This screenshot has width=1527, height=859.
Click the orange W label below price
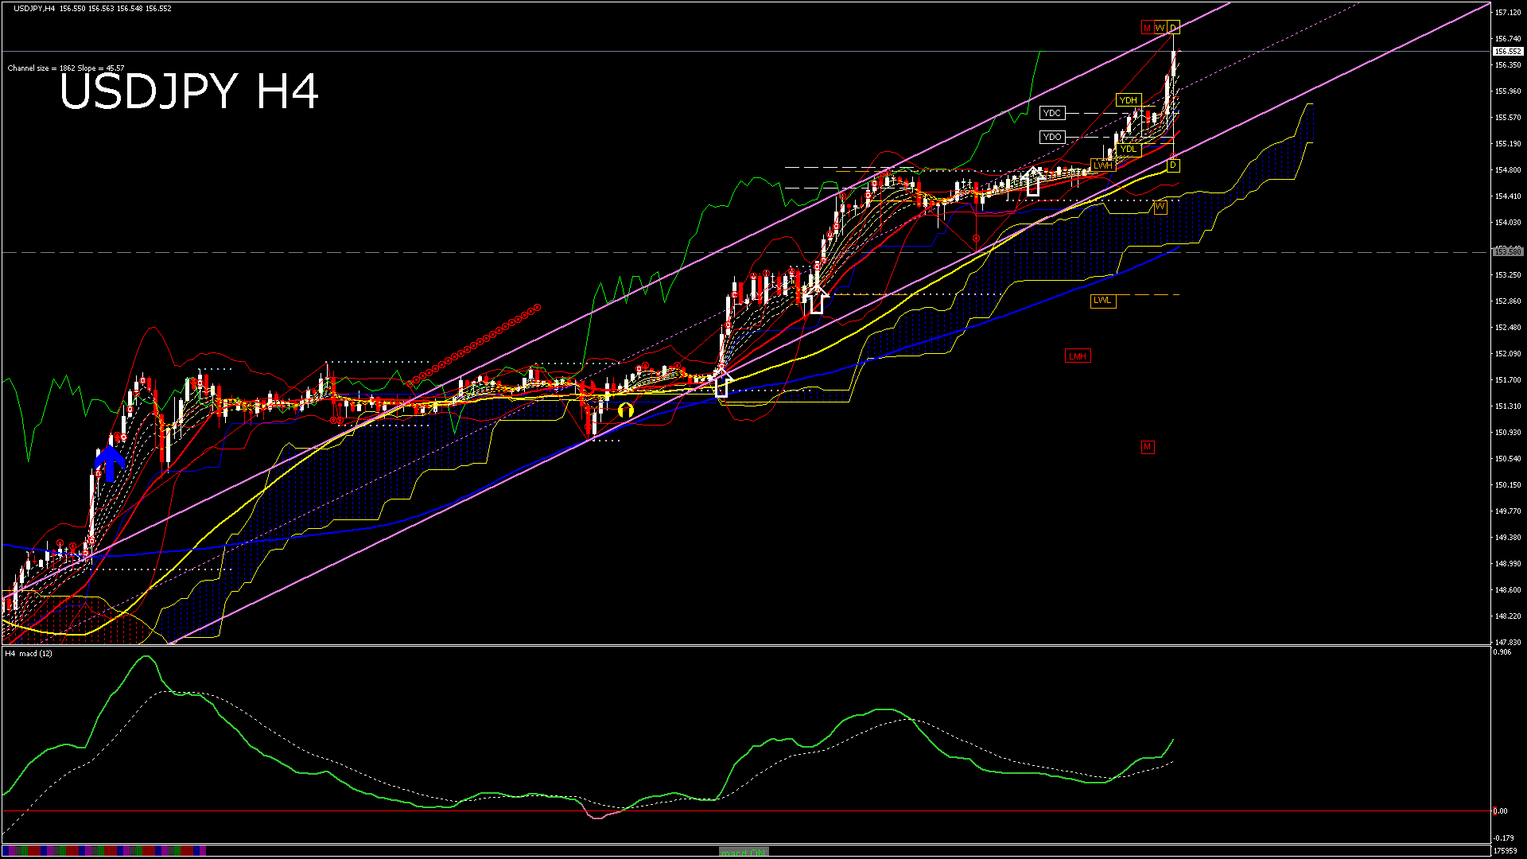1160,207
